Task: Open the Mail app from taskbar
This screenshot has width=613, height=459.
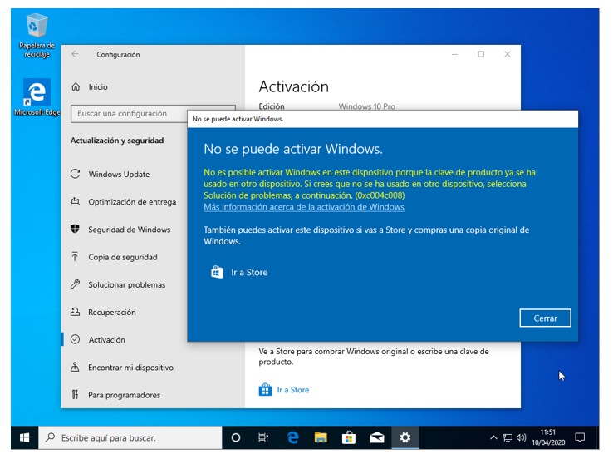Action: point(377,437)
